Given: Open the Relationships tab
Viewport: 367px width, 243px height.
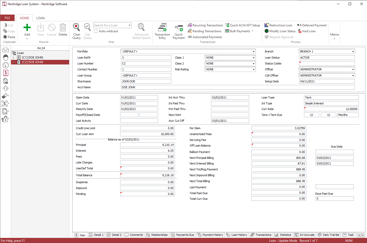Looking at the screenshot, I should coord(157,235).
